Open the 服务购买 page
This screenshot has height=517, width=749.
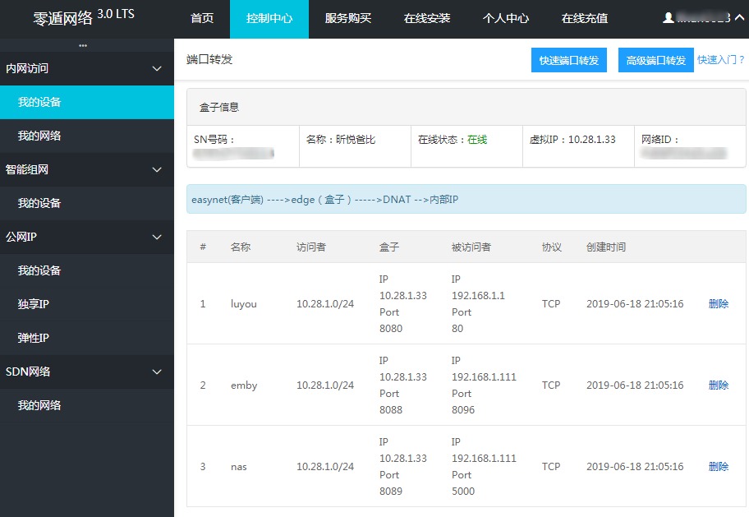347,19
